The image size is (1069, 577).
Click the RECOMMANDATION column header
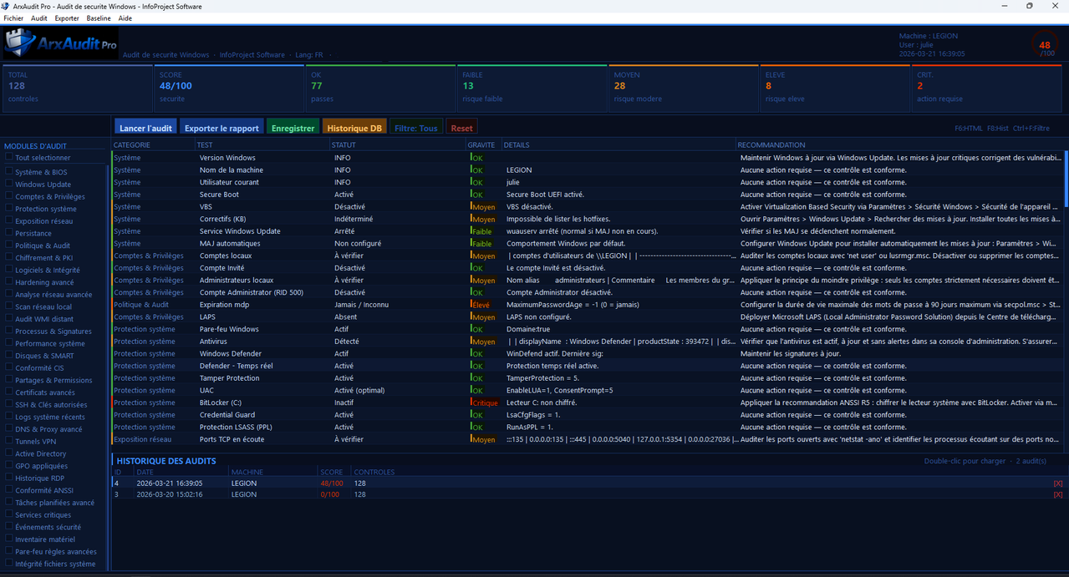click(x=898, y=144)
